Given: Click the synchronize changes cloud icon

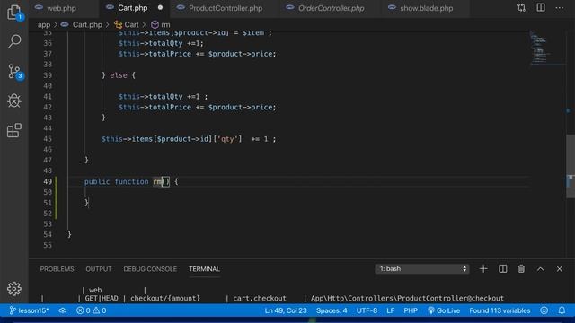Looking at the screenshot, I should (x=63, y=310).
